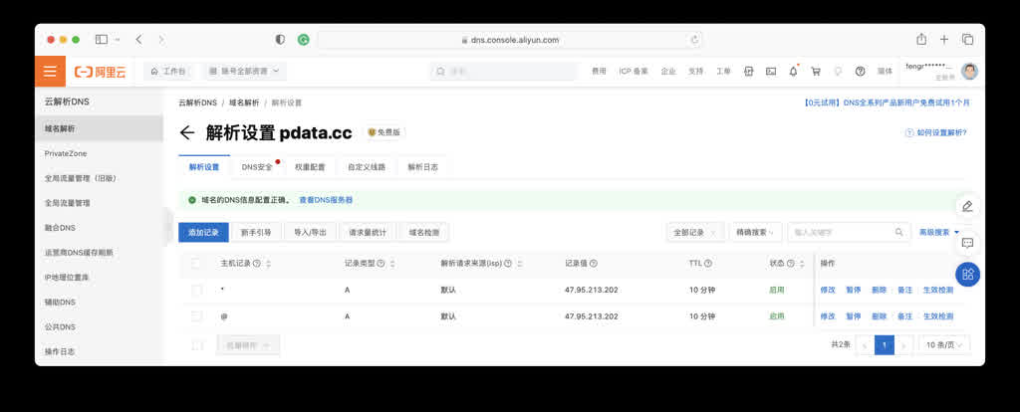Viewport: 1020px width, 412px height.
Task: Click the back arrow beside 解析设置
Action: 187,133
